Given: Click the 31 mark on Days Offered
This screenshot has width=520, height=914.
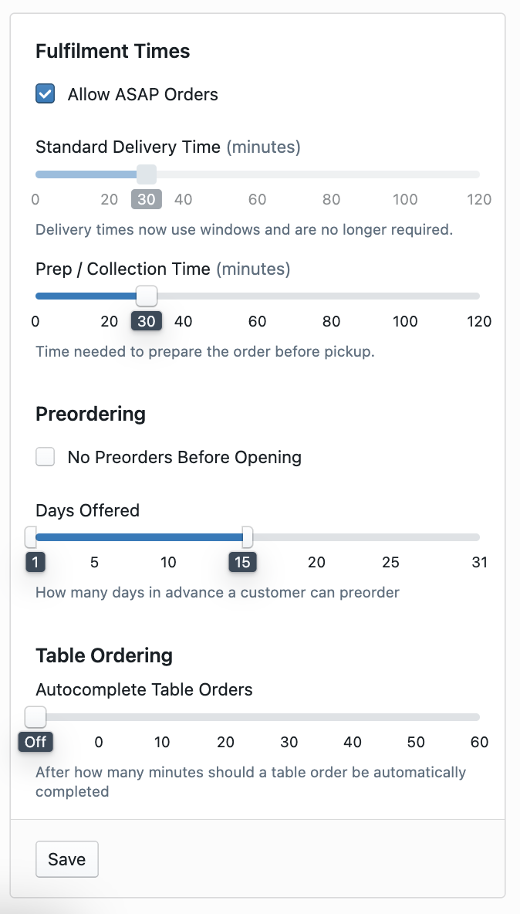Looking at the screenshot, I should click(480, 562).
